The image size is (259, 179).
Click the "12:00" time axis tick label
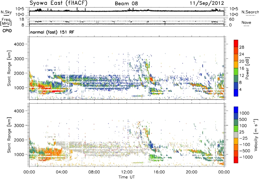pyautogui.click(x=127, y=172)
